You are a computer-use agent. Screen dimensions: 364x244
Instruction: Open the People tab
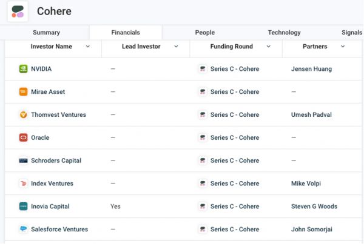tap(204, 33)
